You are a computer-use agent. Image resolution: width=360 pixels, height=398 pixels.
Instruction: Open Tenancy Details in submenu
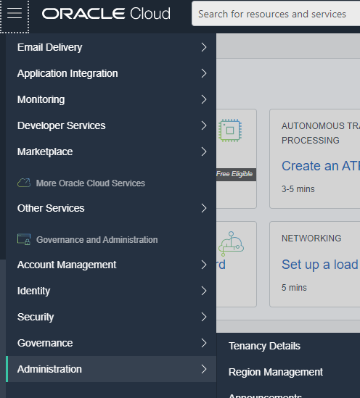tap(264, 346)
